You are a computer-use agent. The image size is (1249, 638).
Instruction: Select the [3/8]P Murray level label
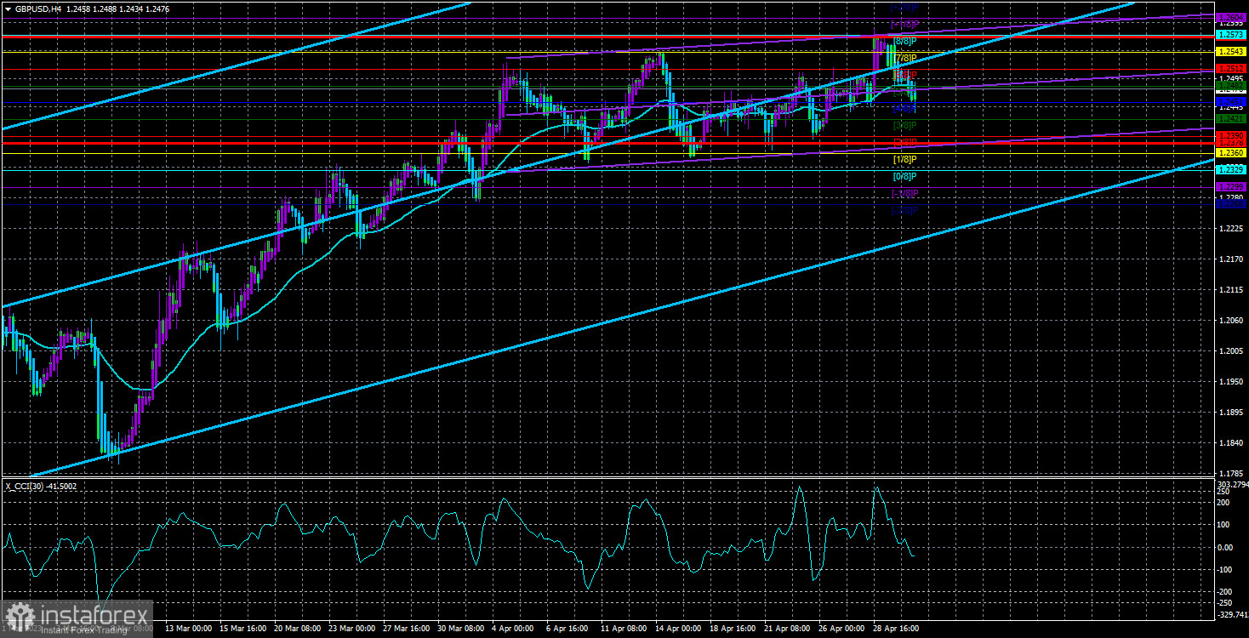point(904,126)
